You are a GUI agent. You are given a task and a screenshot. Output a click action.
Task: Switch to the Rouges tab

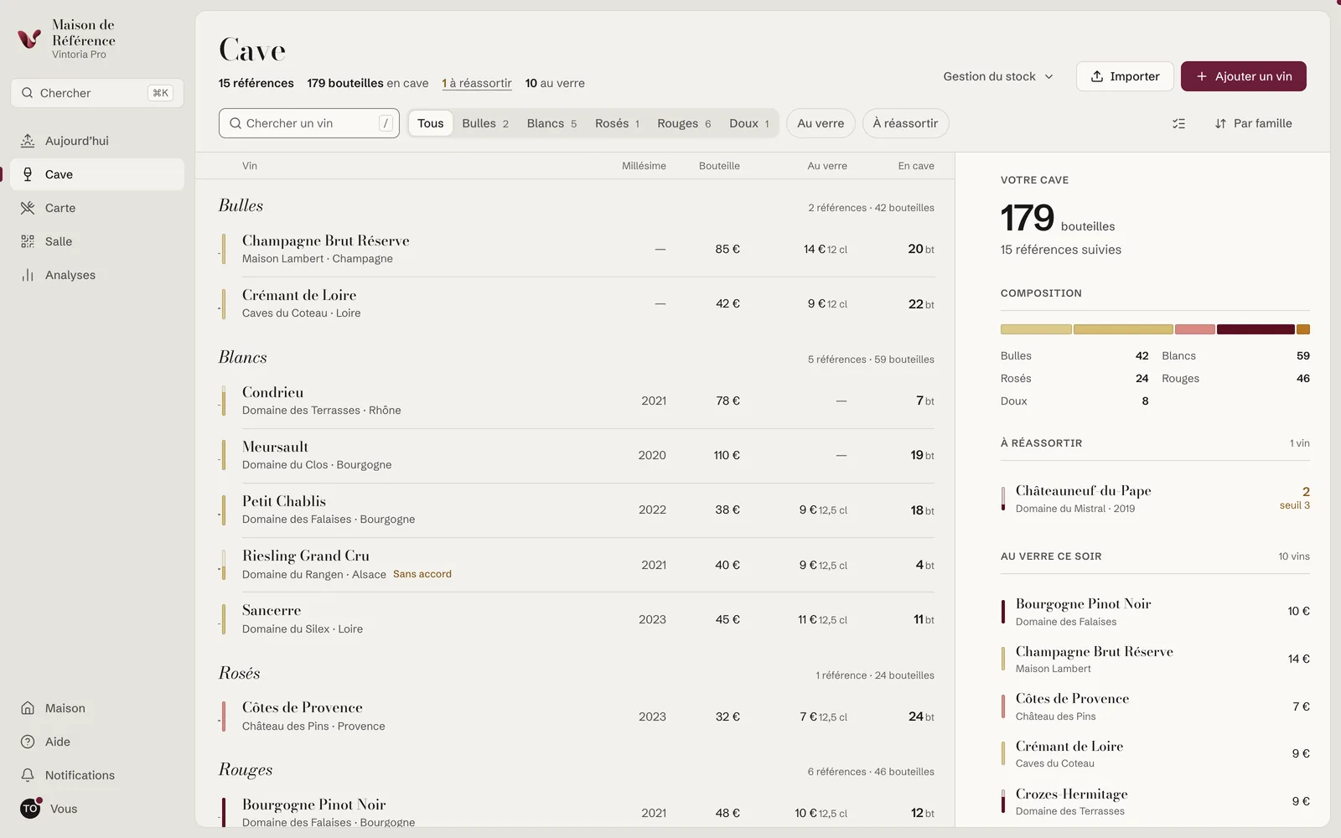(684, 123)
